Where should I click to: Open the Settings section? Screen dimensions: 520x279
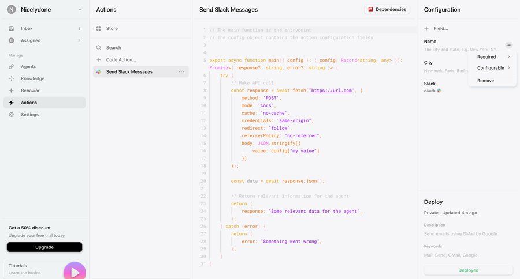44,115
